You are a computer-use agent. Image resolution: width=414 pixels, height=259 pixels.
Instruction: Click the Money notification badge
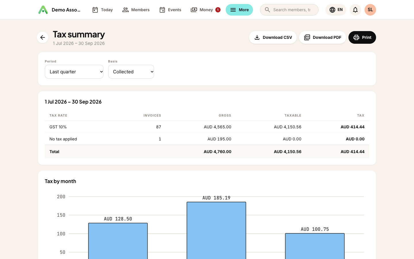[x=218, y=10]
